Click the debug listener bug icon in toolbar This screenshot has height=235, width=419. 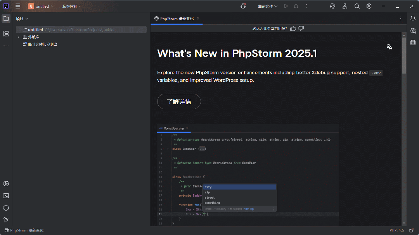[243, 6]
